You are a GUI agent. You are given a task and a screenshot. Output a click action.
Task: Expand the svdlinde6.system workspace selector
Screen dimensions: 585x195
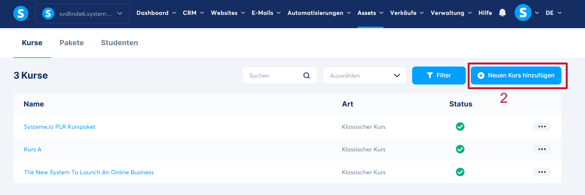[x=82, y=13]
